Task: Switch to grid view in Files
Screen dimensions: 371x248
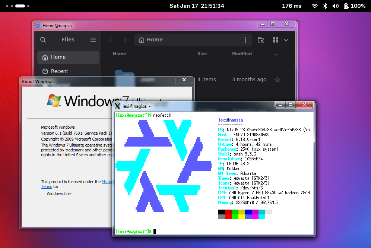Action: 276,40
